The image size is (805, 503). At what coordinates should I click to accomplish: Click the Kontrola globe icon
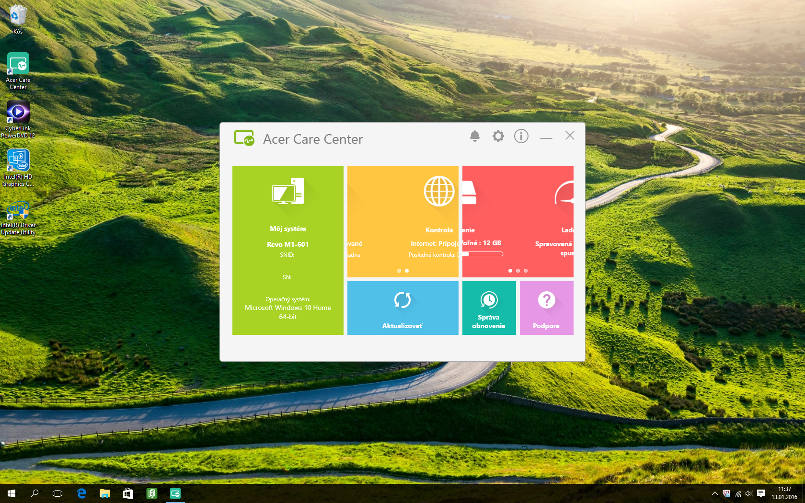click(439, 191)
